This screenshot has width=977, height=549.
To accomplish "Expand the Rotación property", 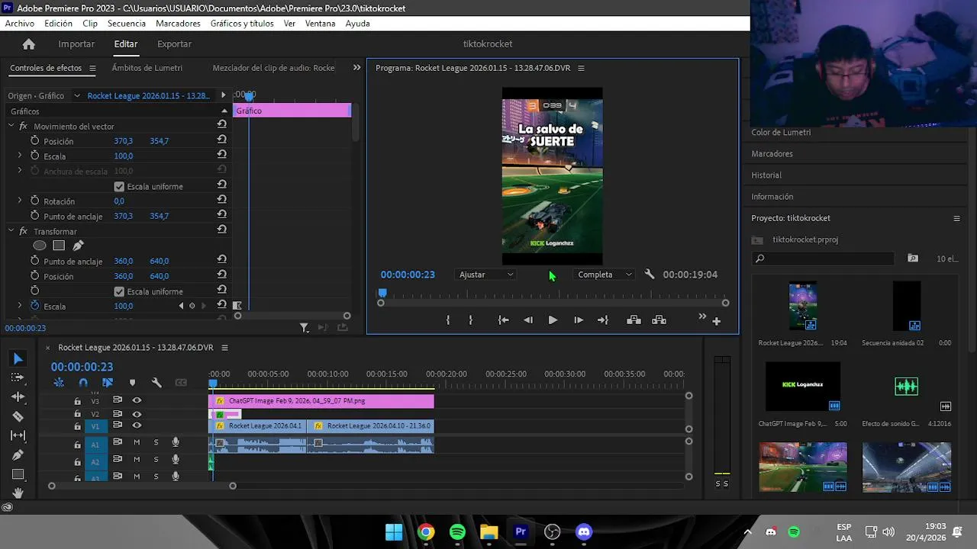I will (x=20, y=201).
